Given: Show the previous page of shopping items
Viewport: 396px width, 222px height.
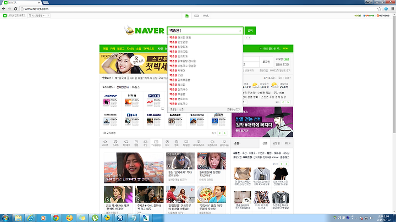Looking at the screenshot, I should (x=282, y=164).
